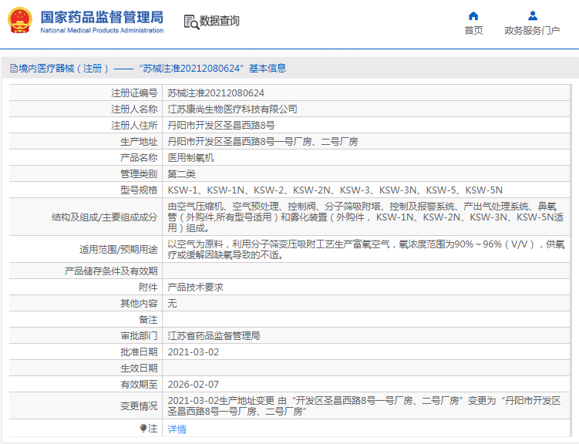Select change record 2021-03-02生产地址变更 text
579x444 pixels.
click(x=364, y=406)
